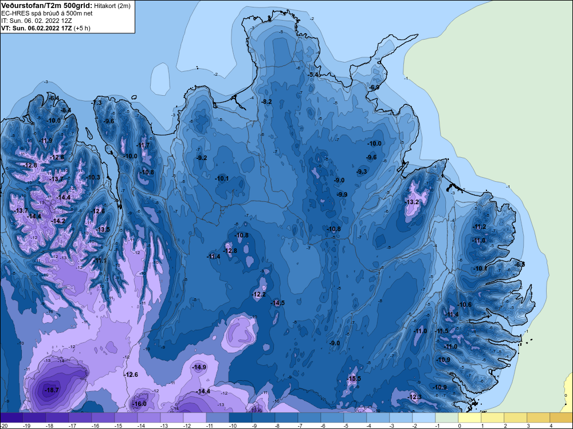Pick the legend swatch between 2 and 3
The height and width of the screenshot is (429, 573).
pyautogui.click(x=516, y=418)
